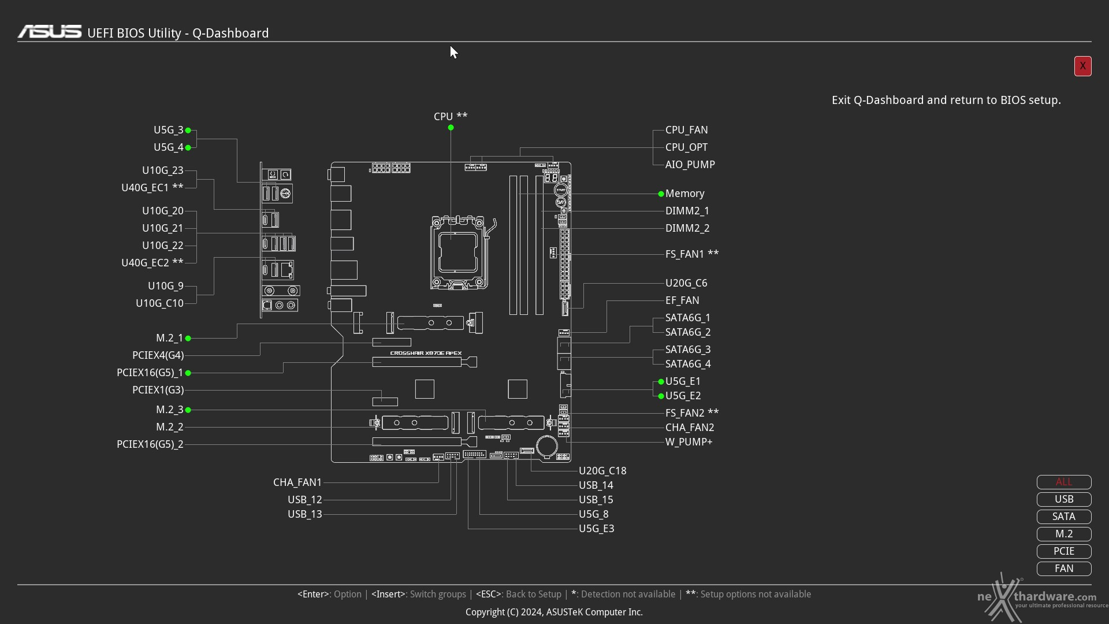The image size is (1109, 624).
Task: Click the U5G_E1 label
Action: [x=683, y=381]
